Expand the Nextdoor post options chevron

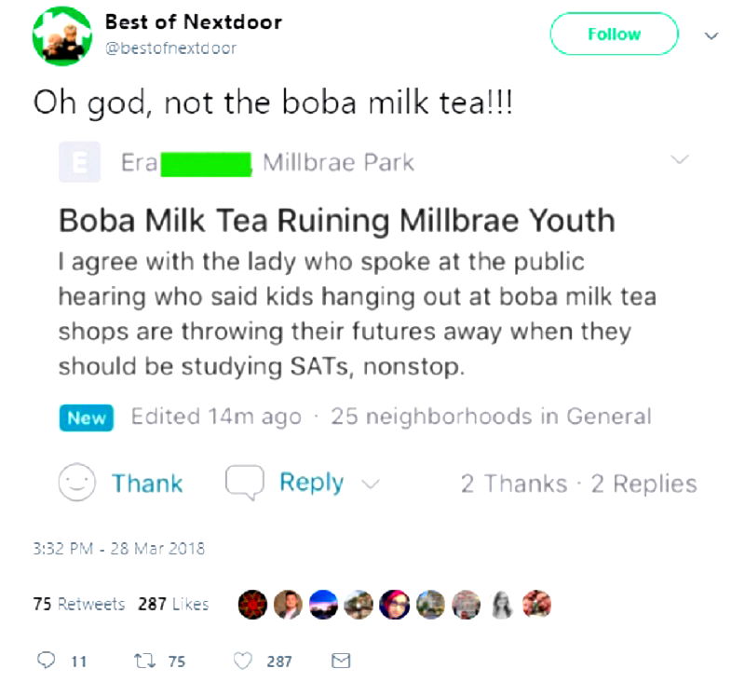point(681,160)
